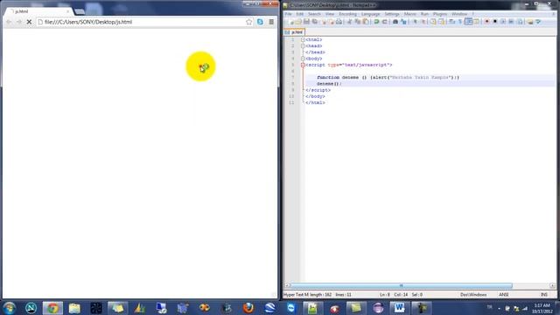
Task: Collapse the <script> fold marker
Action: 303,65
